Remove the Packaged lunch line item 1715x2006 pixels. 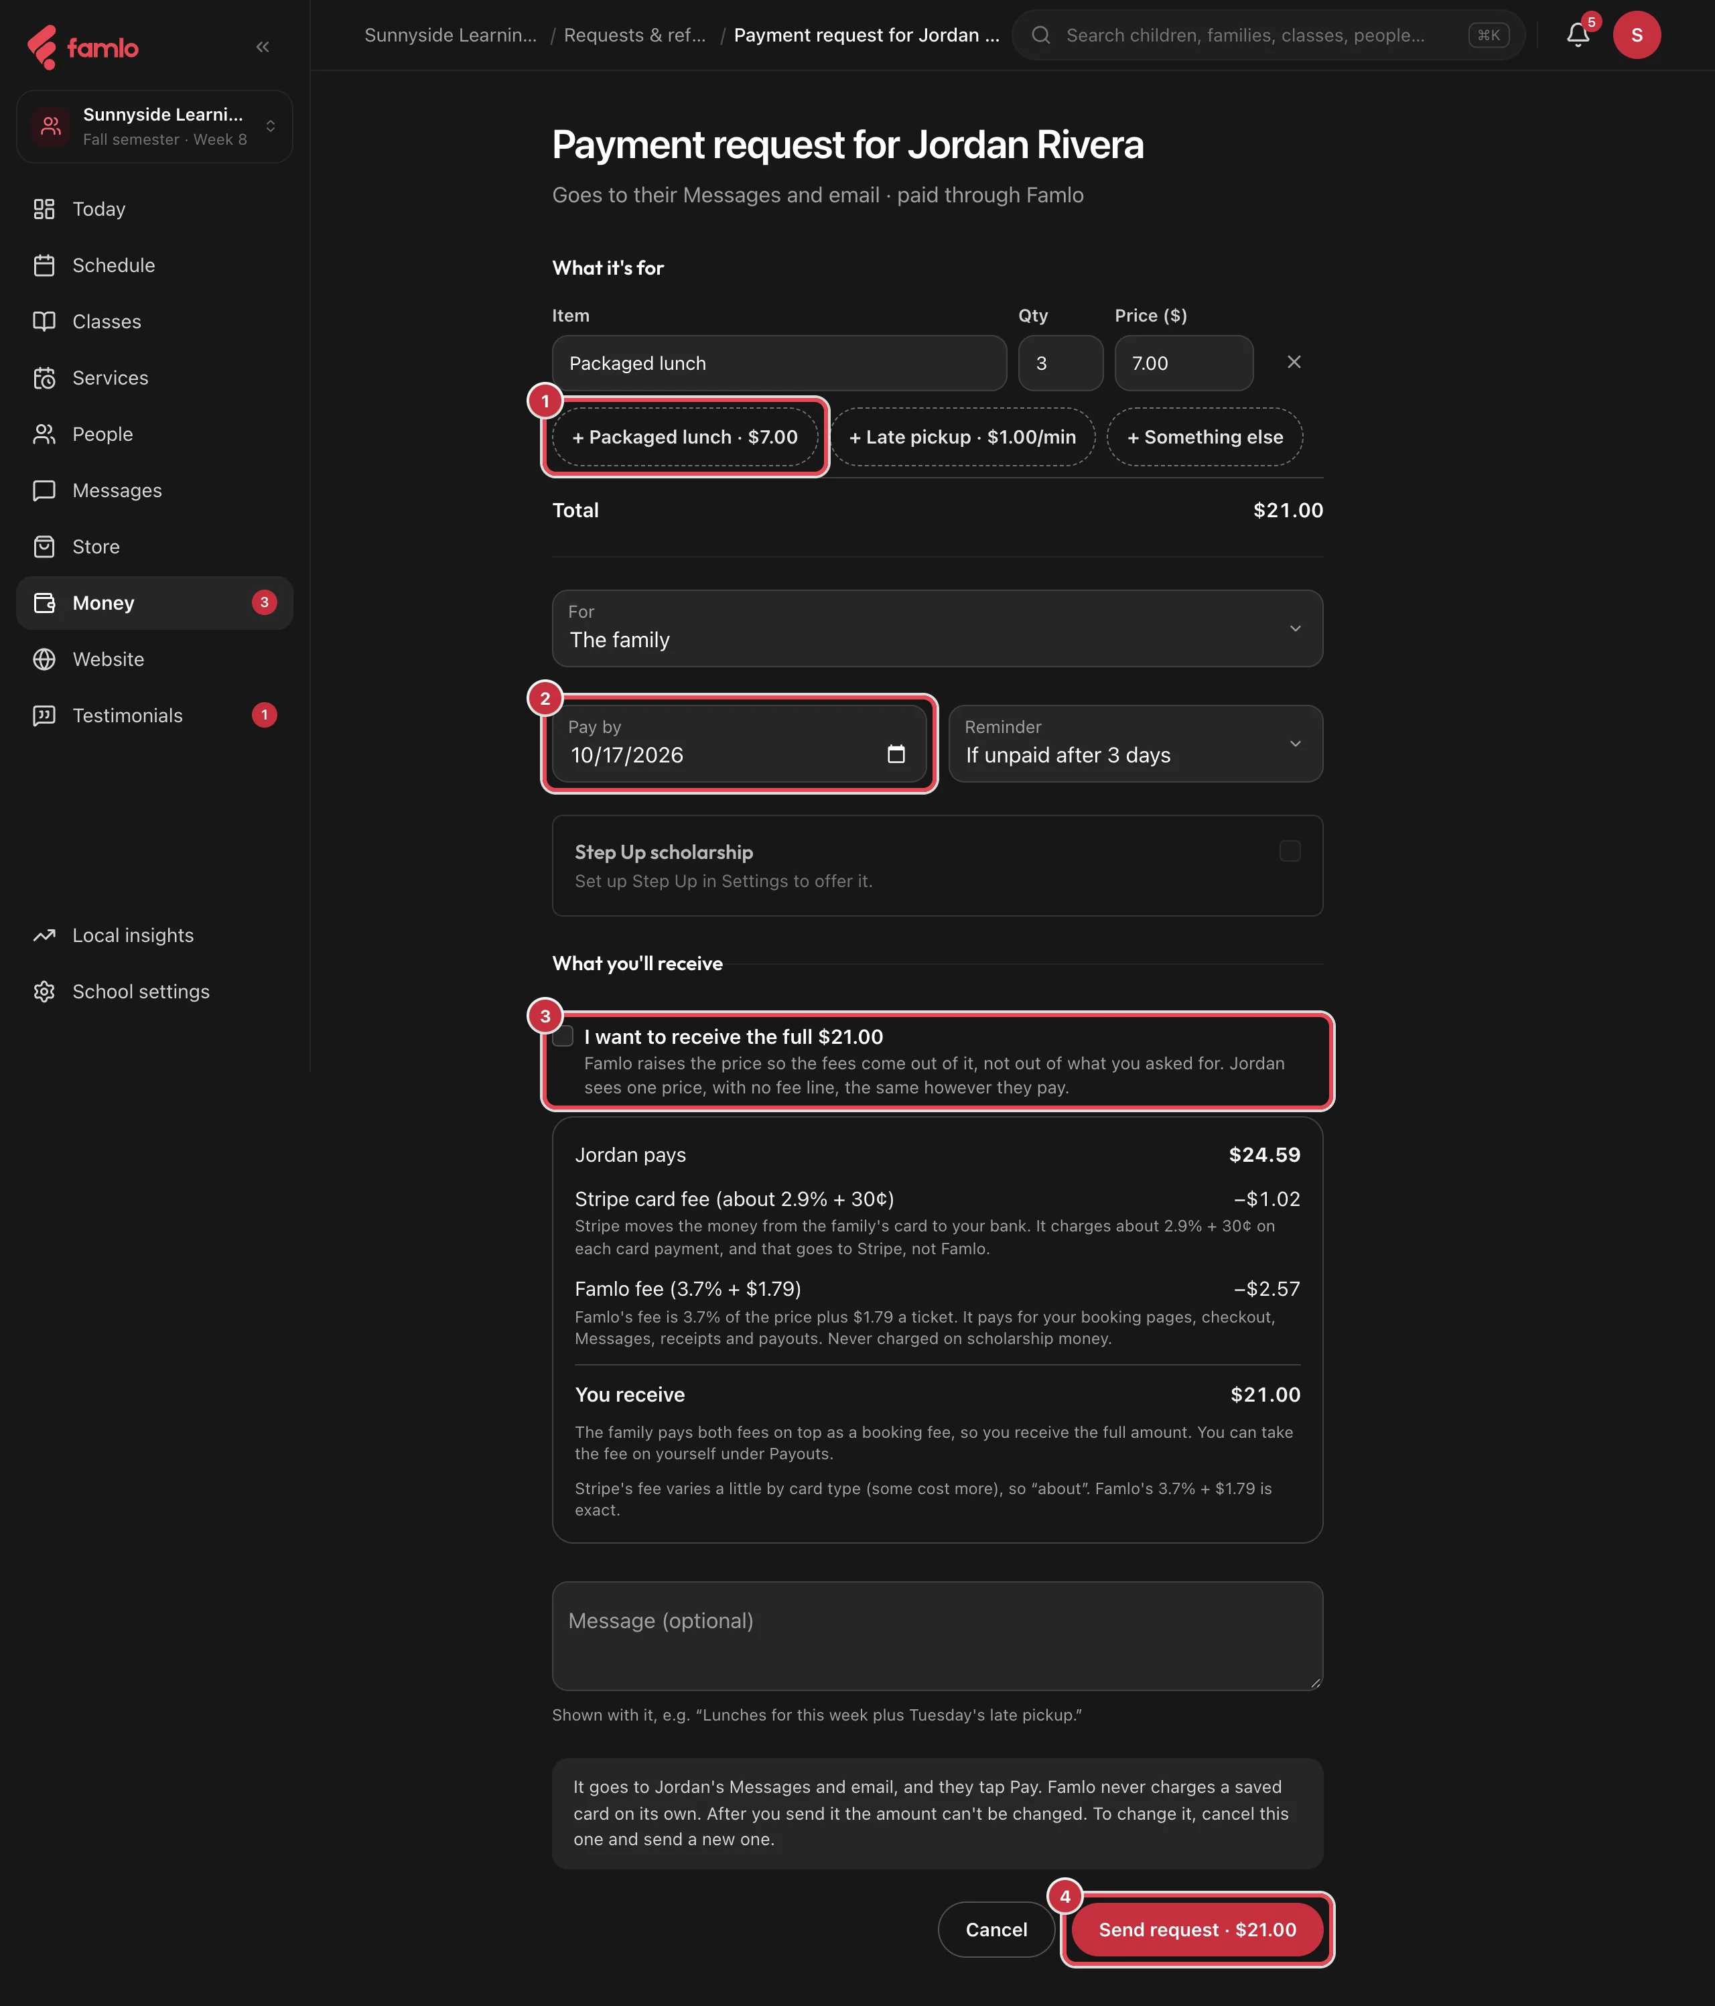[x=1294, y=362]
